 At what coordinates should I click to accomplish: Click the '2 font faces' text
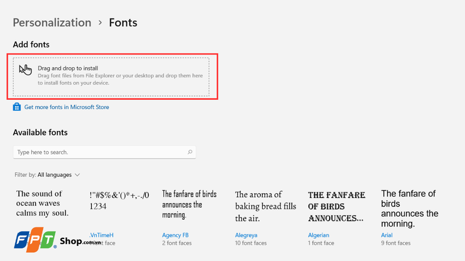click(177, 243)
